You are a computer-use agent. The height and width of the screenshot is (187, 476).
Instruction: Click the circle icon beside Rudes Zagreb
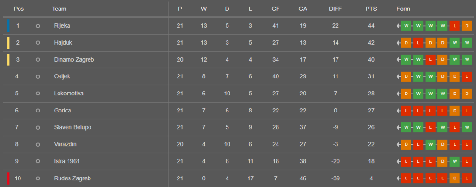coord(38,178)
